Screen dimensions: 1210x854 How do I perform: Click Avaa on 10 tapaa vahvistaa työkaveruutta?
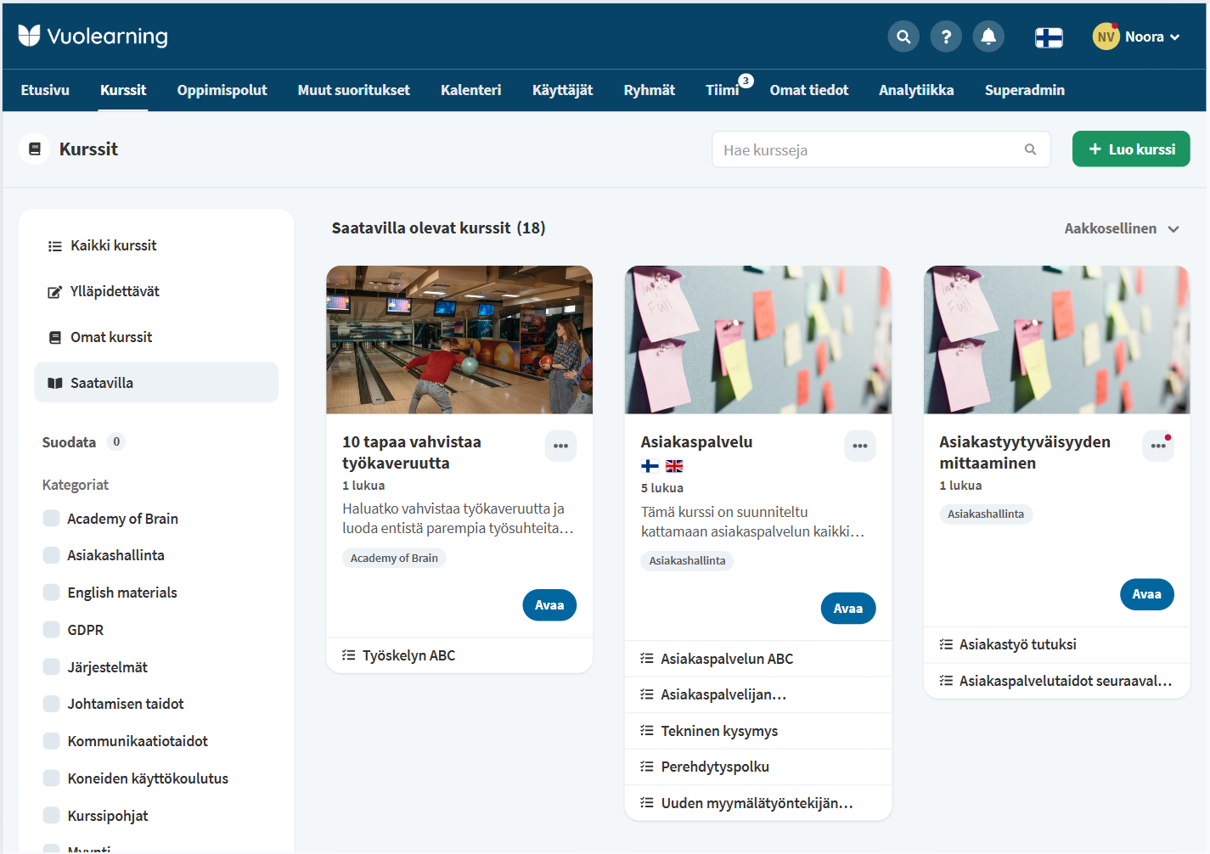(x=549, y=605)
